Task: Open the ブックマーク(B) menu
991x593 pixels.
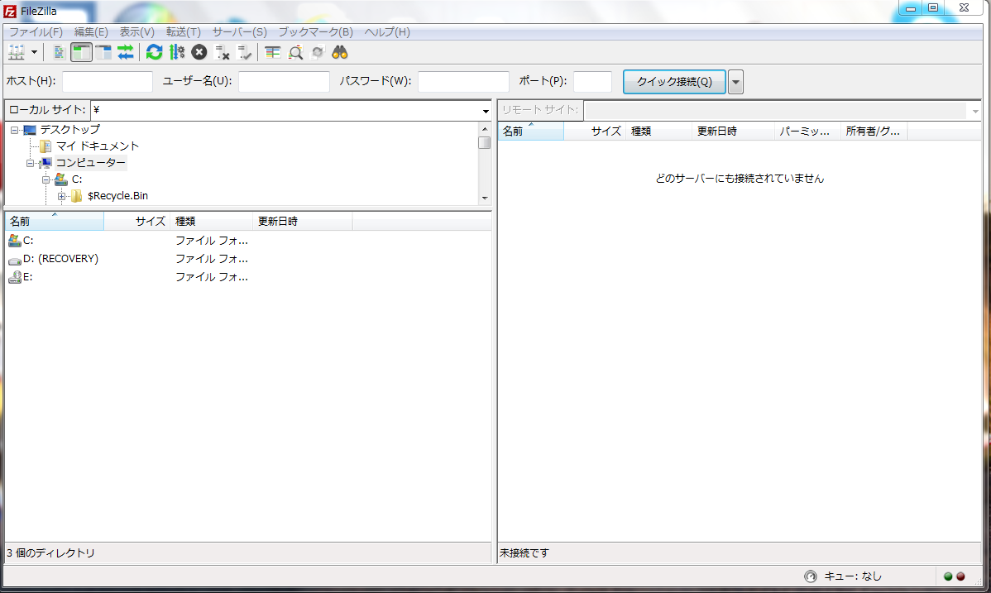Action: [x=315, y=32]
